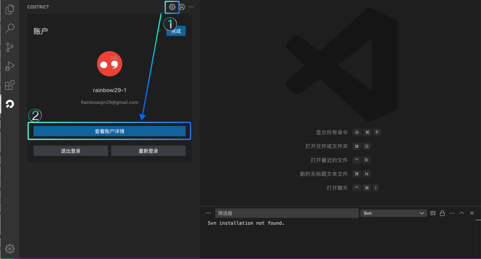This screenshot has width=481, height=259.
Task: Open the Explorer view
Action: 10,9
